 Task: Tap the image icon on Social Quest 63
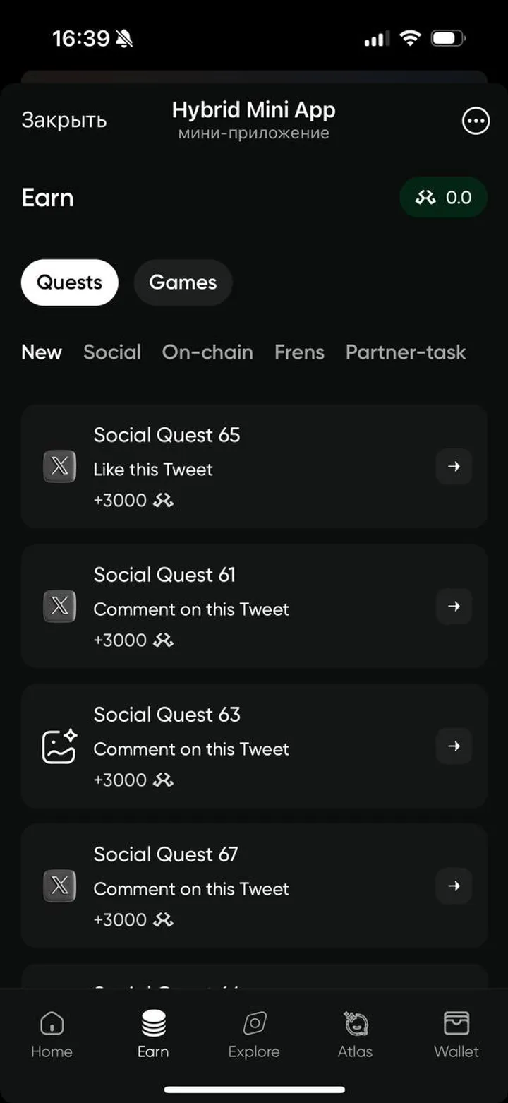click(x=60, y=746)
